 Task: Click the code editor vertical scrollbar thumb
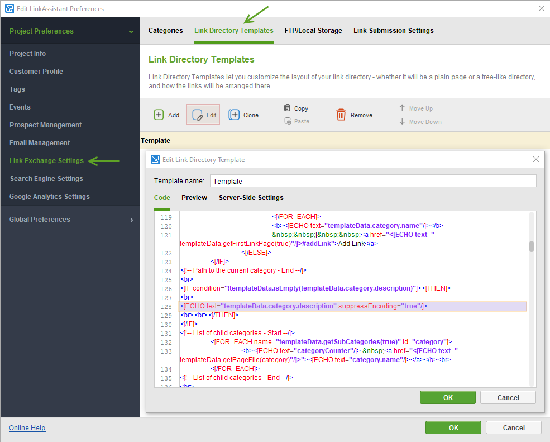click(x=532, y=246)
